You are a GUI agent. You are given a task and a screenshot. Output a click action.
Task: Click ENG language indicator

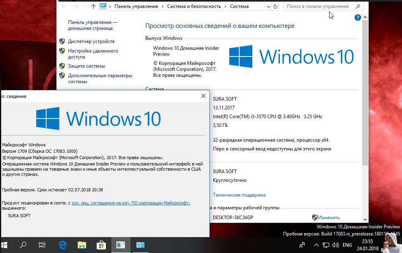[x=347, y=245]
